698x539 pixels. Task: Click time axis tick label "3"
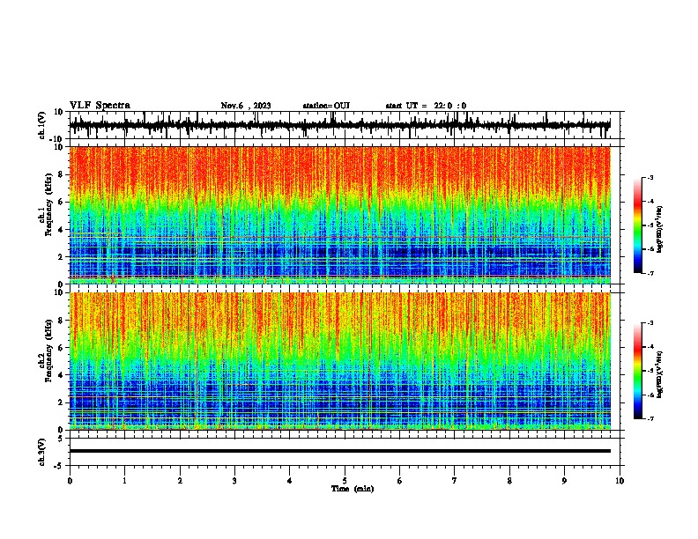coord(234,481)
